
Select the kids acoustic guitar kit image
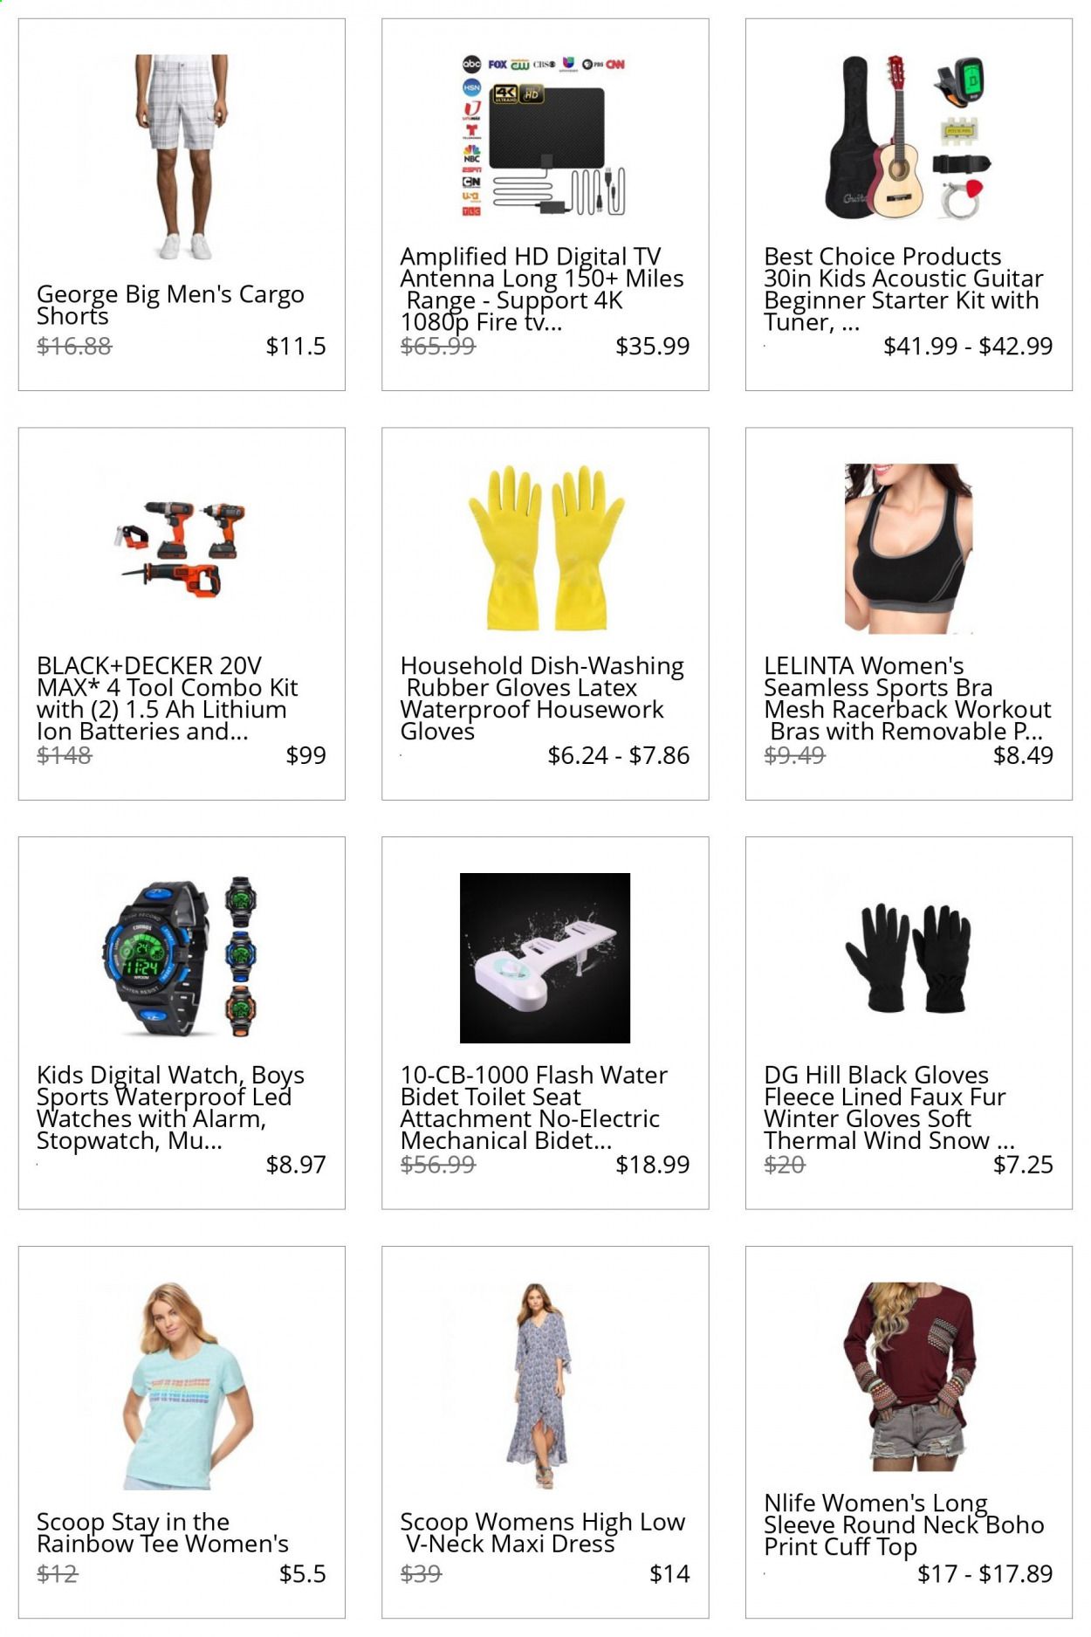[909, 139]
